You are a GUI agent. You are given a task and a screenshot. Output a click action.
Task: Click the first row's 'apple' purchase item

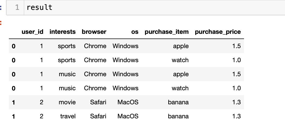click(181, 46)
